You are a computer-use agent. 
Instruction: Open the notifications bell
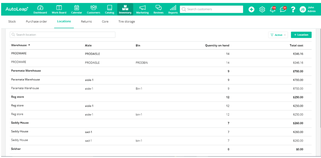(273, 9)
